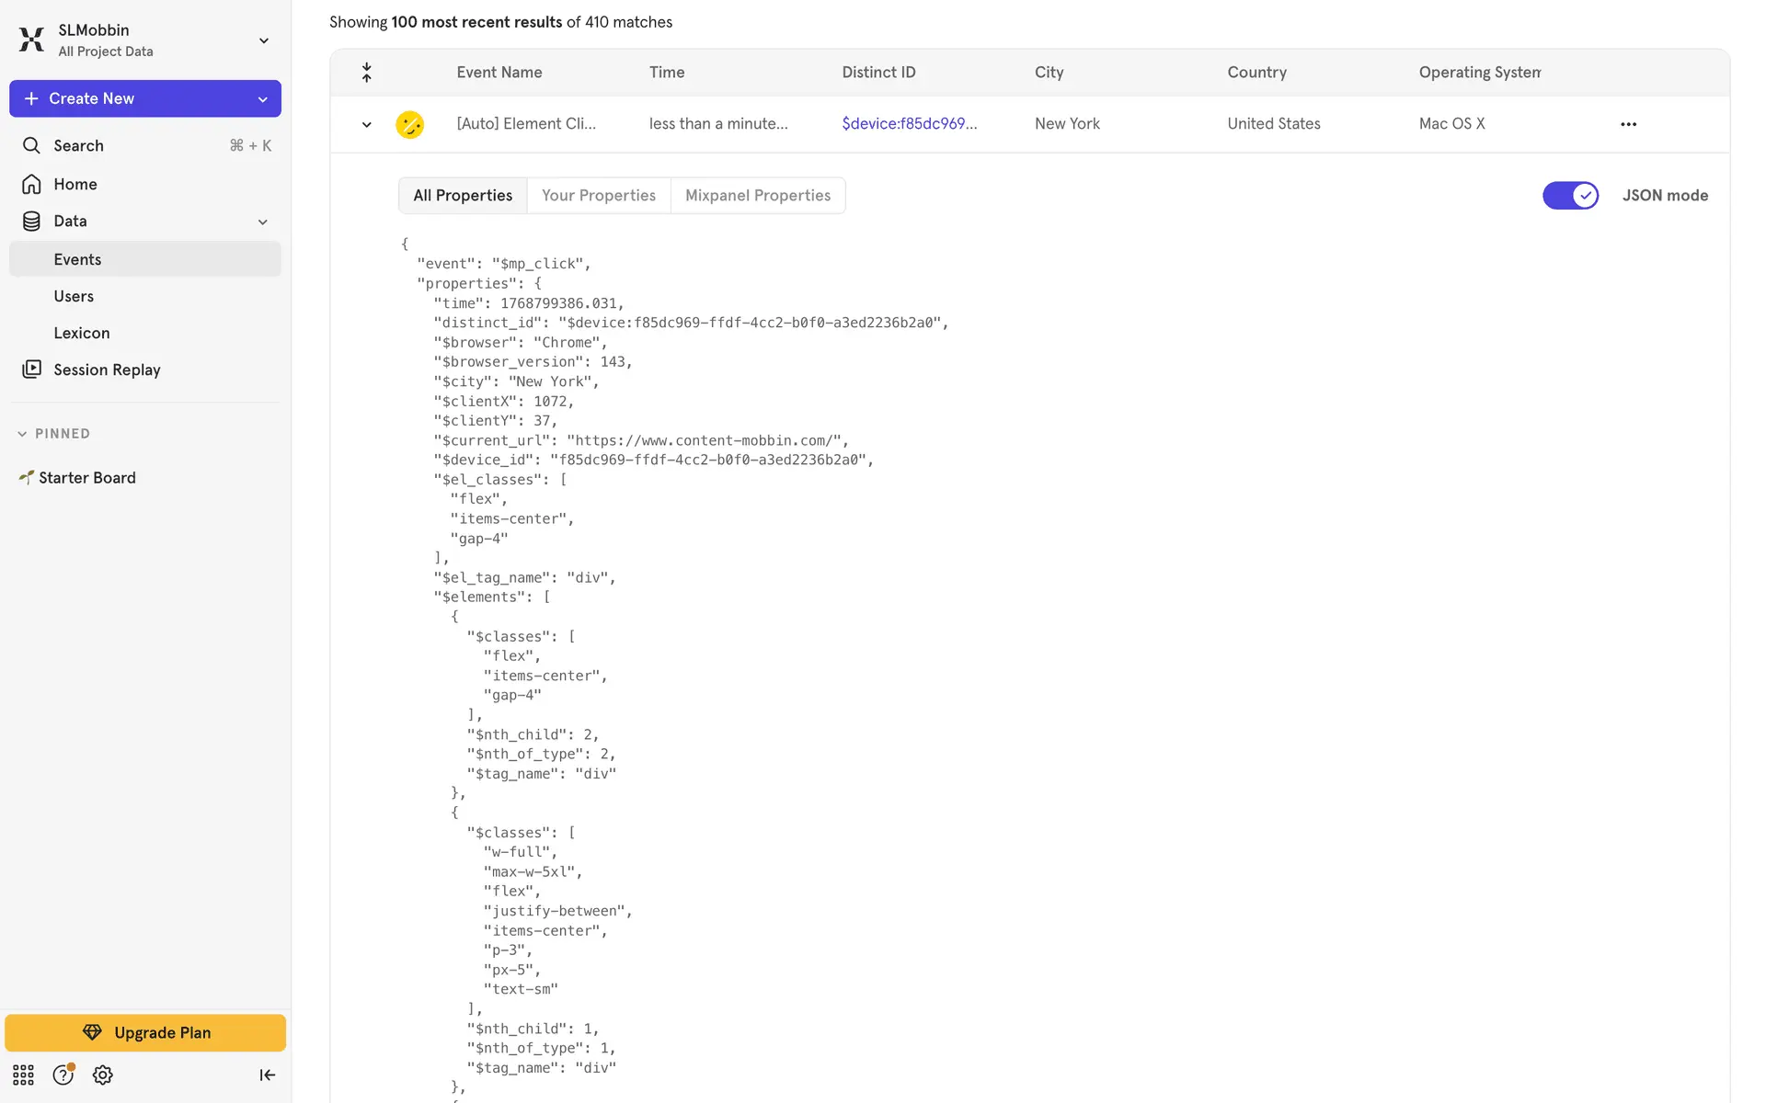Switch to Your Properties tab
This screenshot has width=1766, height=1103.
598,195
